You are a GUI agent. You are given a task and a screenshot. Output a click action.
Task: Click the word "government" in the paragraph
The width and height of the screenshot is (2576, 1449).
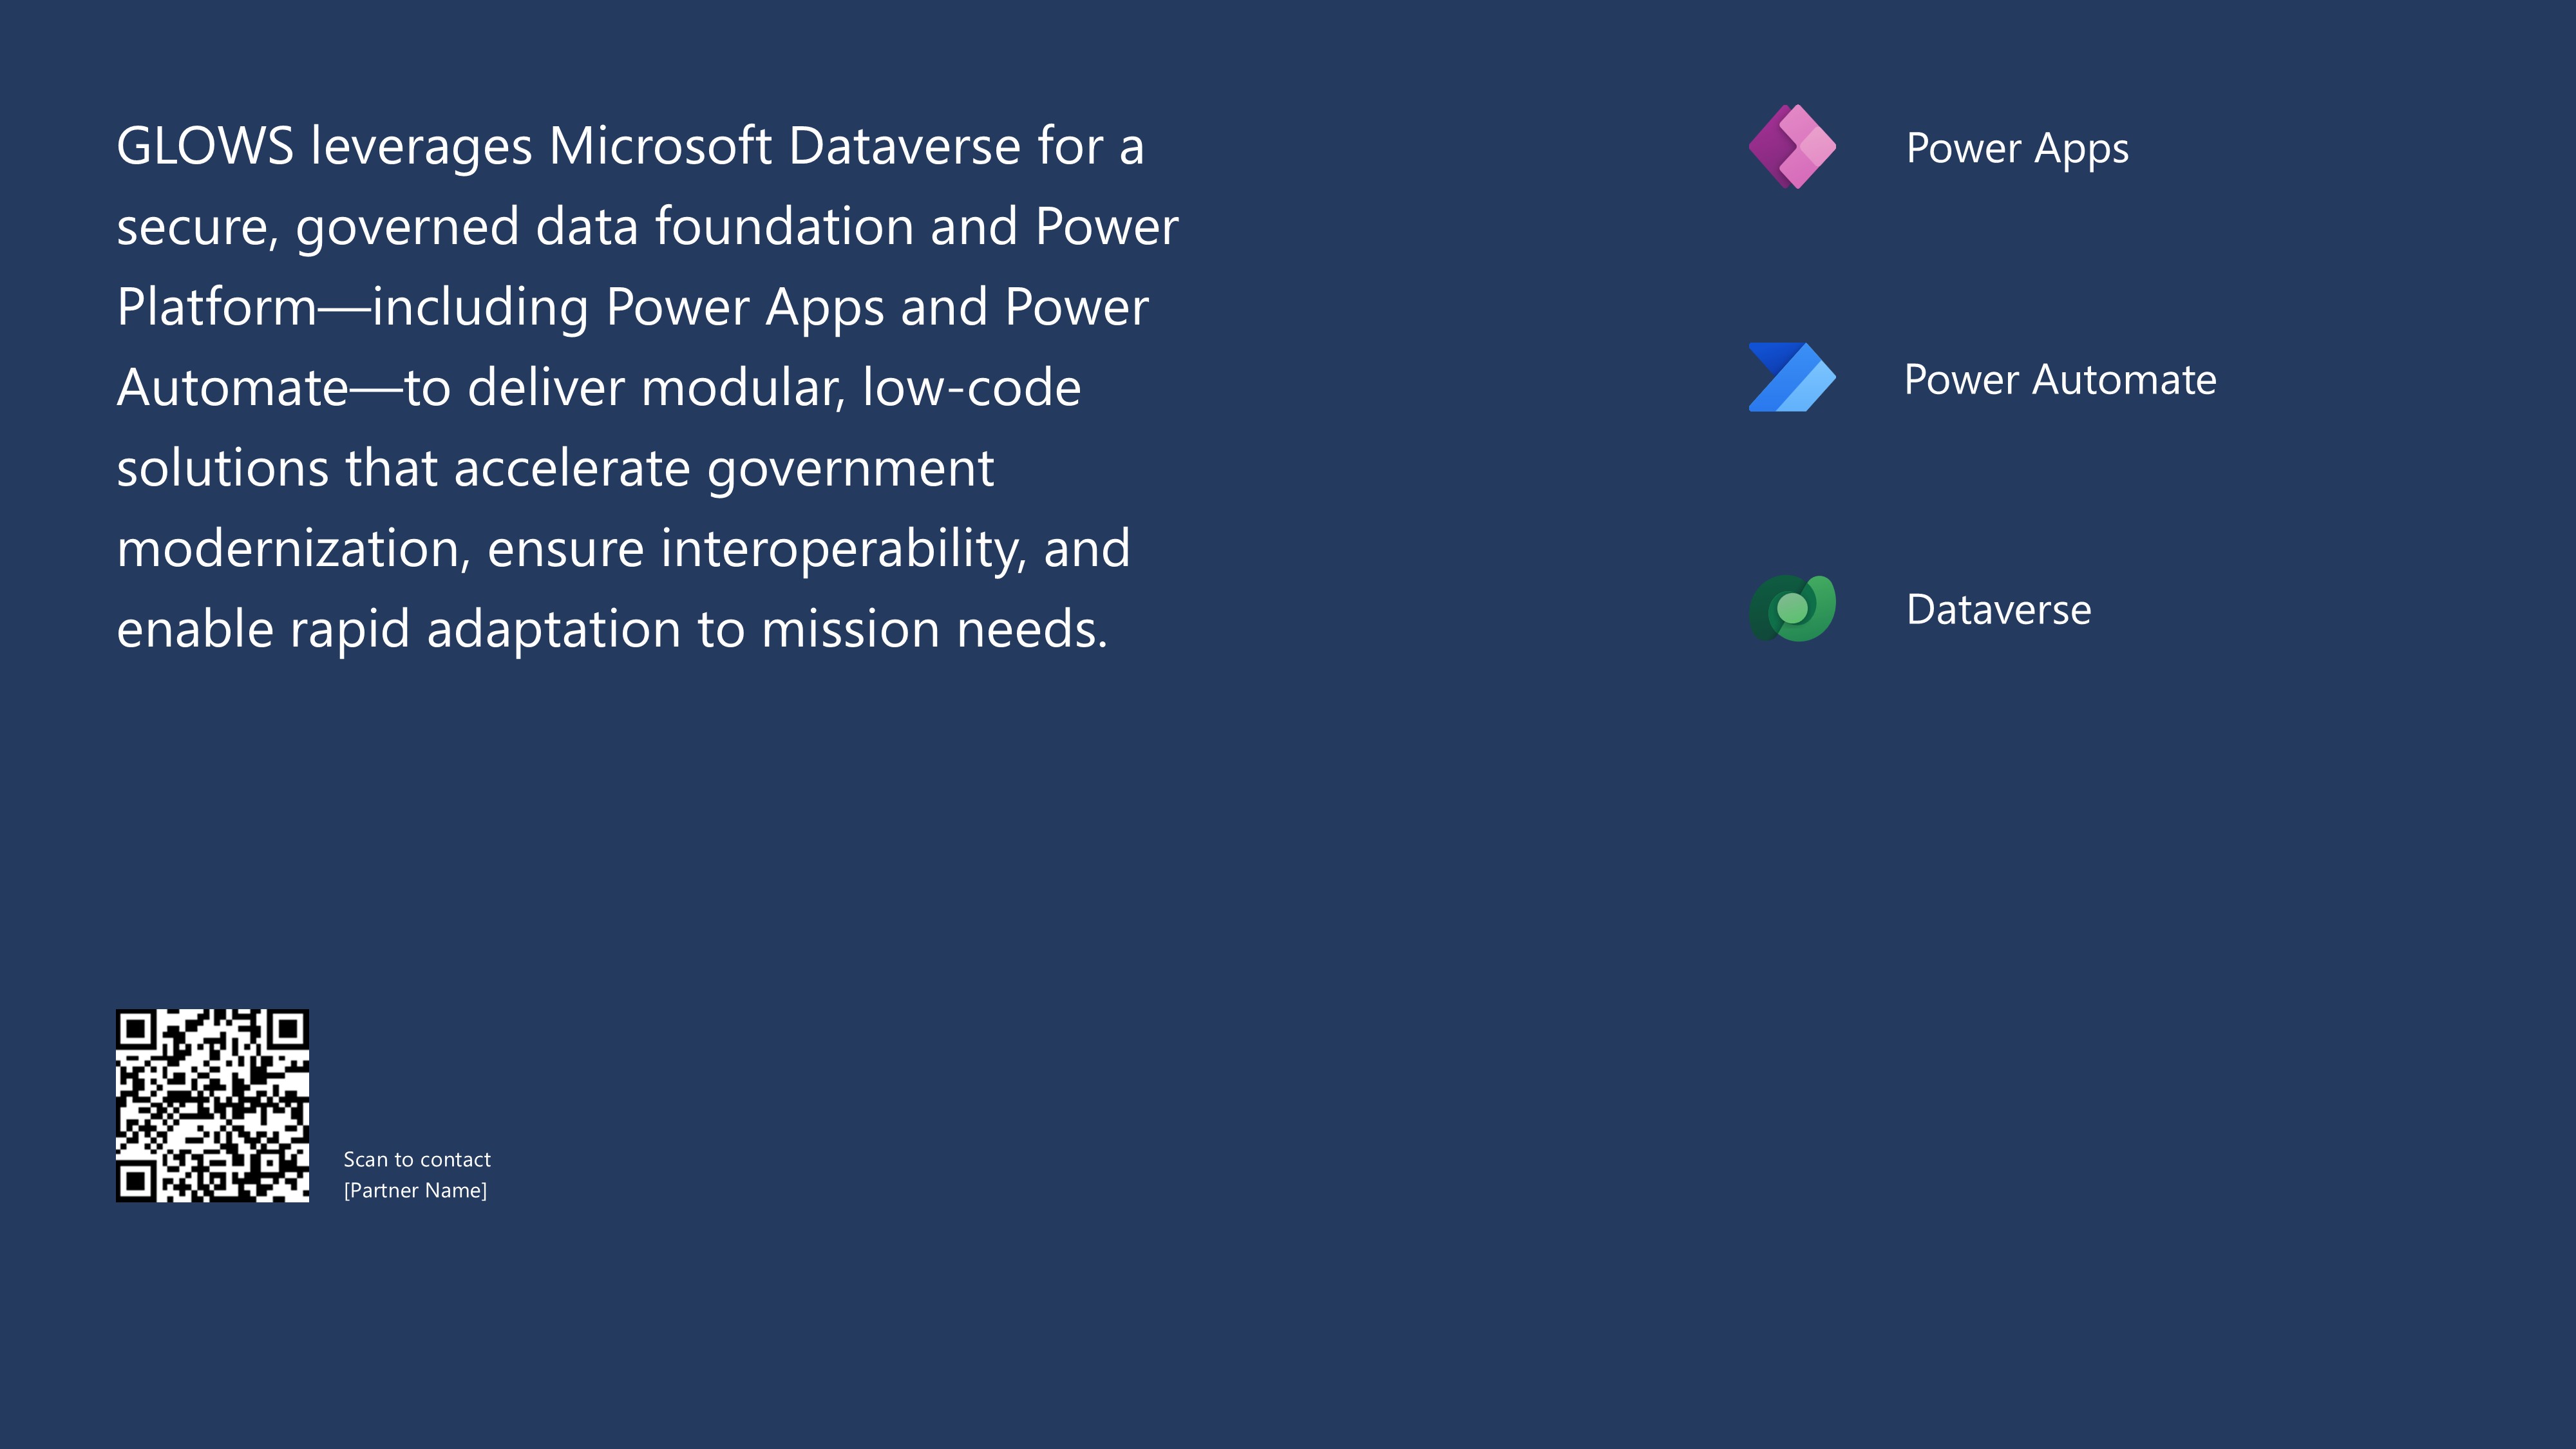tap(850, 469)
